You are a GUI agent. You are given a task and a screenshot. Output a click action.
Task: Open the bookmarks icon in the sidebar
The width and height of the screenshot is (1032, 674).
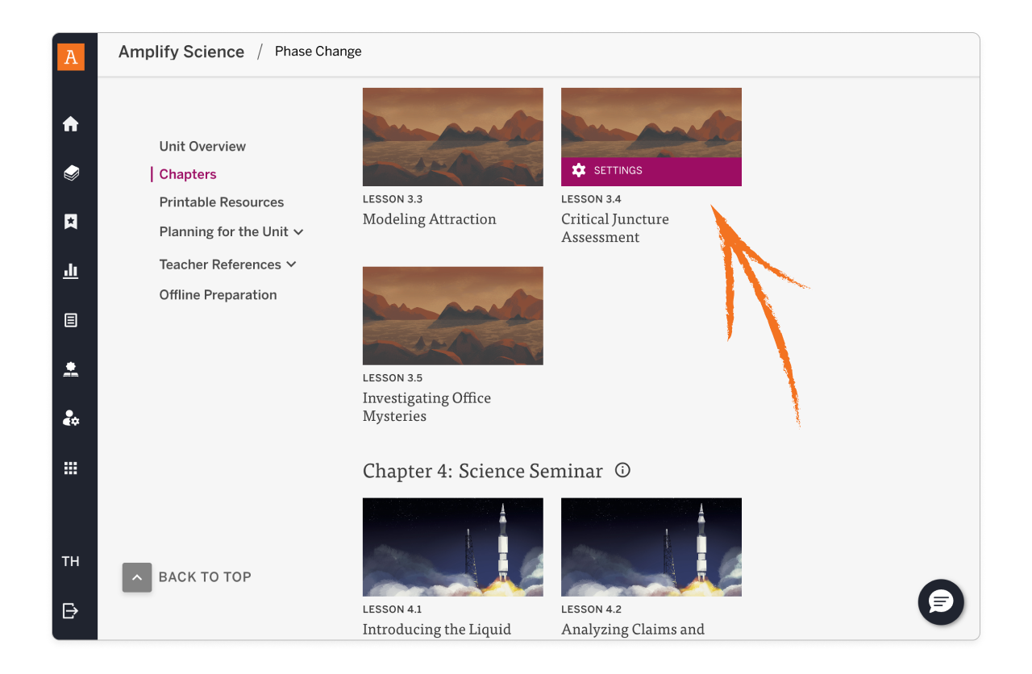[71, 222]
